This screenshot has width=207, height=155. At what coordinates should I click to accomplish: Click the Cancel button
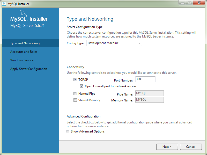click(191, 147)
